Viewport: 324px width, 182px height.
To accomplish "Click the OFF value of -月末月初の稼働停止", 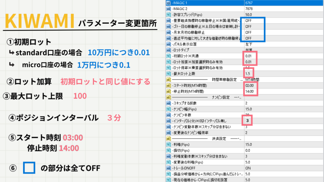I will click(248, 33).
